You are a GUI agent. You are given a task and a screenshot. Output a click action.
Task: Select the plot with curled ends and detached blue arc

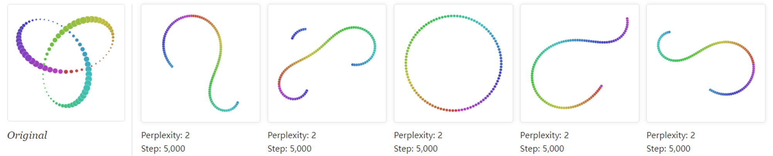(327, 63)
